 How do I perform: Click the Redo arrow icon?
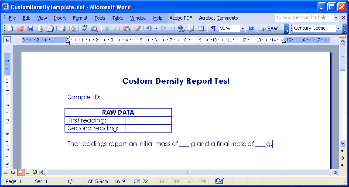[x=164, y=28]
